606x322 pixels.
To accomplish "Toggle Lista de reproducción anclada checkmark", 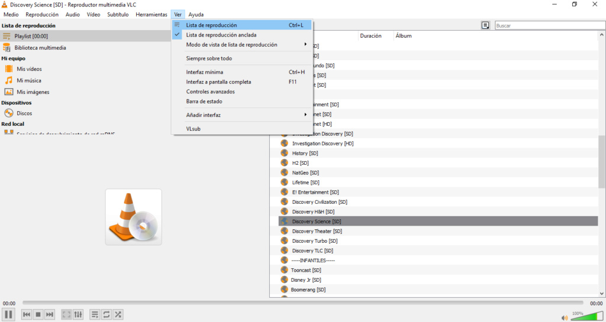I will pyautogui.click(x=242, y=35).
